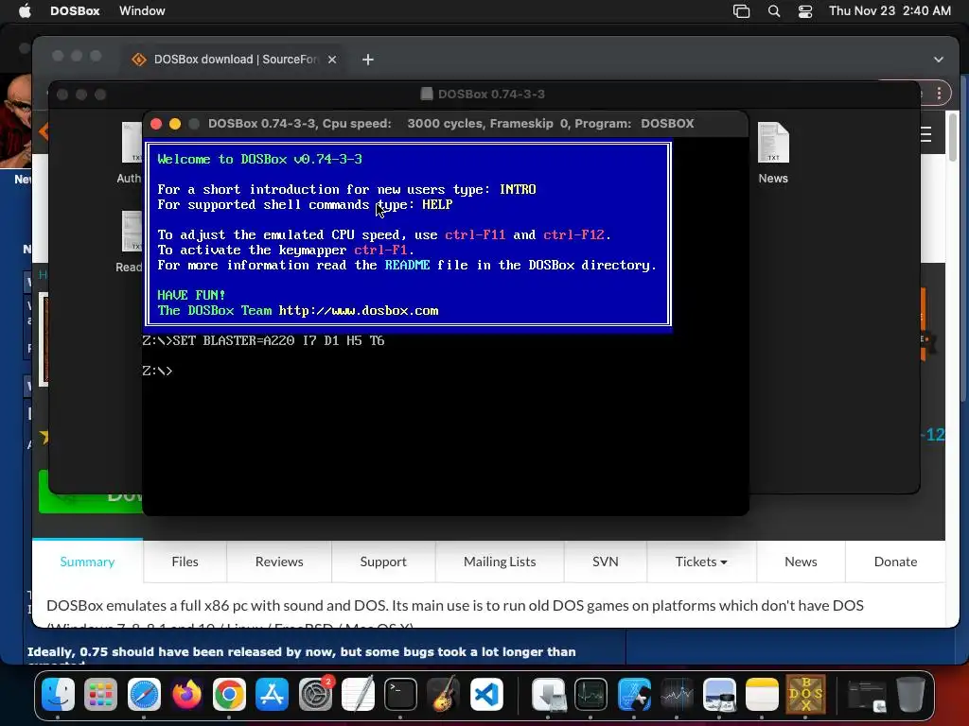This screenshot has width=969, height=726.
Task: Open the SVN tab
Action: tap(605, 562)
